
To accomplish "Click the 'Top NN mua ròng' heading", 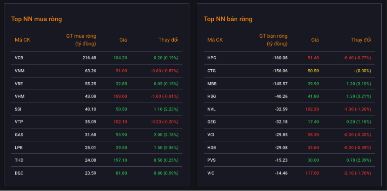I will click(36, 19).
